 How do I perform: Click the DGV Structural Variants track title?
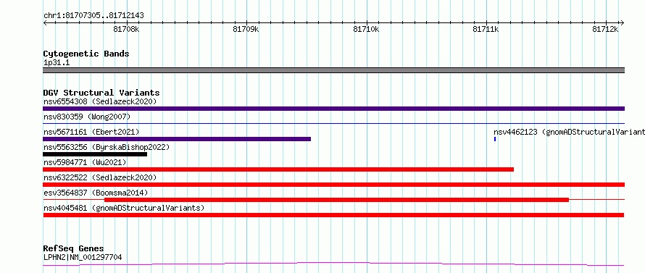pyautogui.click(x=101, y=93)
